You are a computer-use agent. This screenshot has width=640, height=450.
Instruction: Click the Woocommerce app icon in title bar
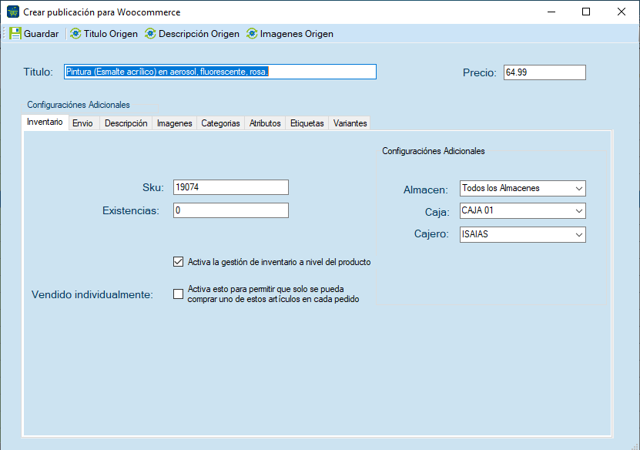click(x=13, y=12)
